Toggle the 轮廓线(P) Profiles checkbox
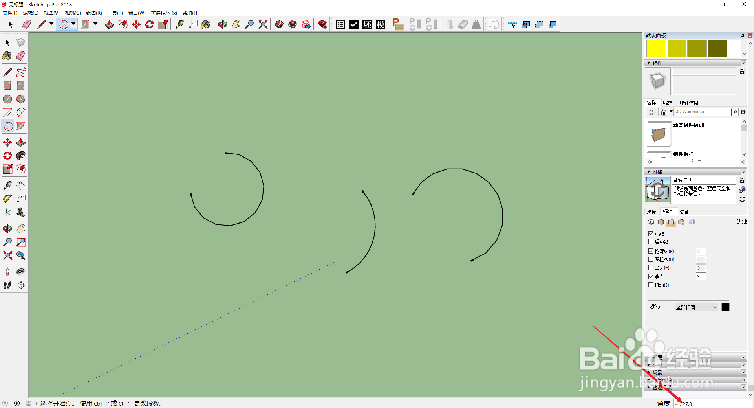This screenshot has width=754, height=408. pyautogui.click(x=651, y=251)
